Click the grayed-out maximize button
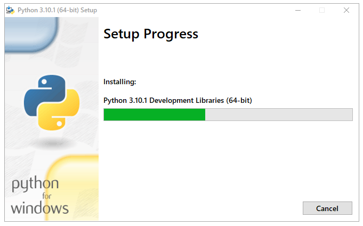363x226 pixels. pyautogui.click(x=322, y=10)
